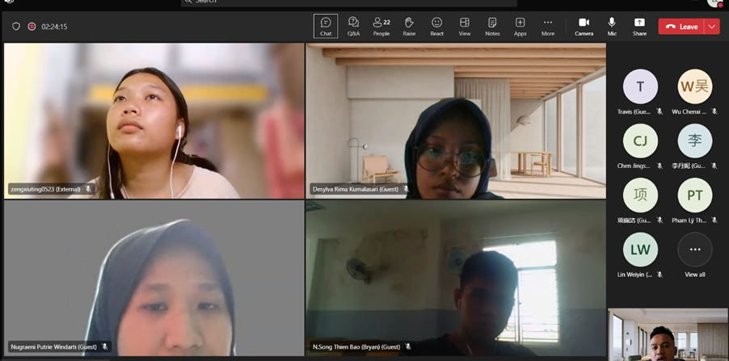Toggle the Mic mute state
The height and width of the screenshot is (361, 729).
coord(612,26)
